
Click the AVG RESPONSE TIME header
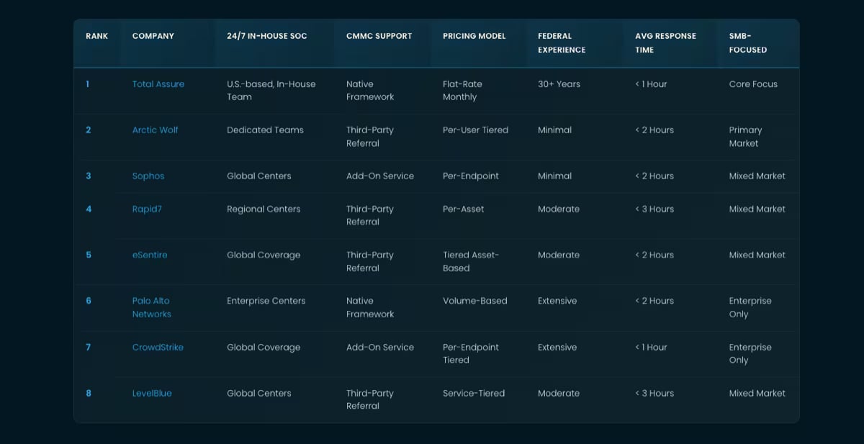point(666,43)
